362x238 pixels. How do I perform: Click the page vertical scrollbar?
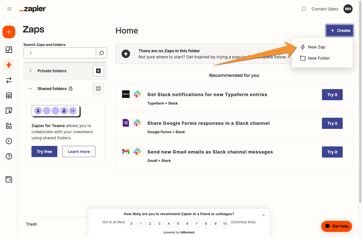pos(360,101)
